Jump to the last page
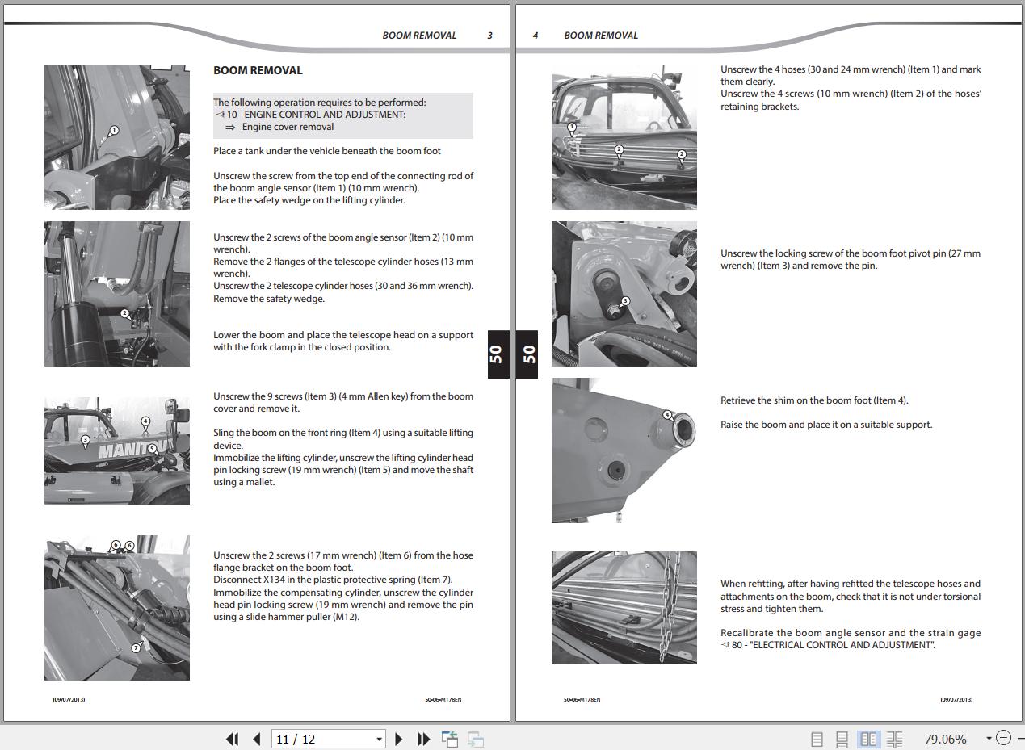Image resolution: width=1025 pixels, height=750 pixels. click(423, 739)
